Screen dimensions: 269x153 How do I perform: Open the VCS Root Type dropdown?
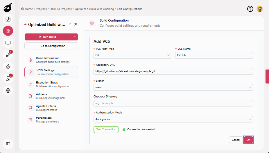pyautogui.click(x=132, y=55)
